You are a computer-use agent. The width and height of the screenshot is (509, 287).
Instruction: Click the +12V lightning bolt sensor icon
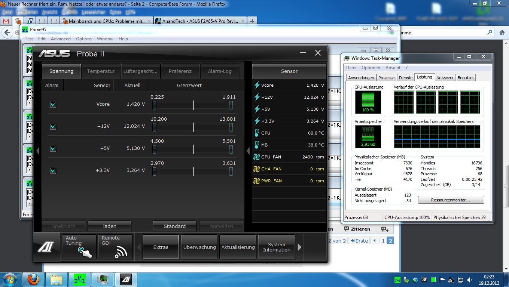pos(257,97)
